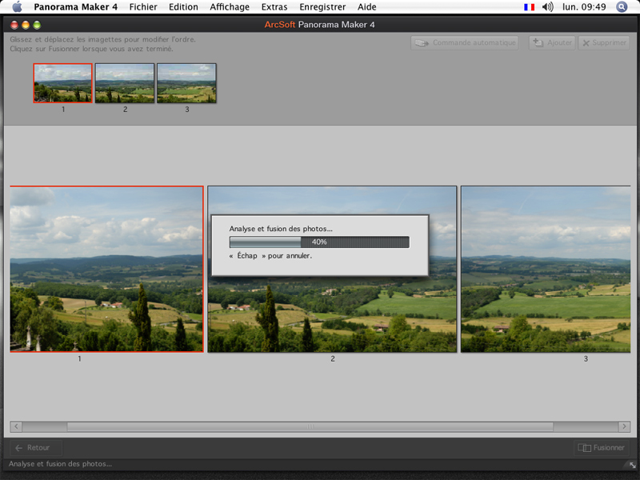Image resolution: width=640 pixels, height=480 pixels.
Task: Open the Panorama Maker 4 menu
Action: [x=75, y=7]
